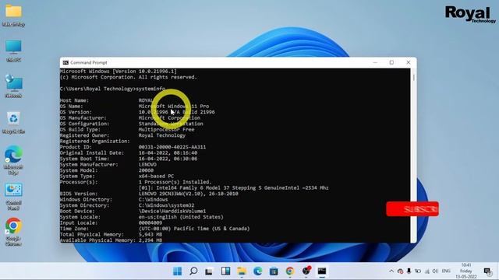Click the 'x64-based PC' system type value

(156, 177)
